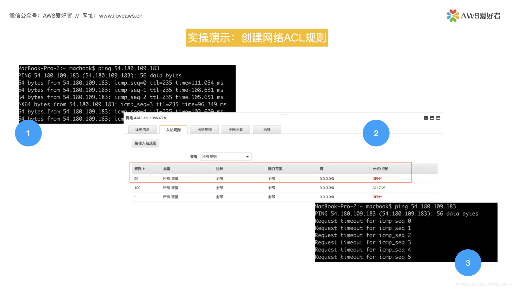This screenshot has height=289, width=514.
Task: Click the dropdown arrow beside 所有规则
Action: (247, 157)
